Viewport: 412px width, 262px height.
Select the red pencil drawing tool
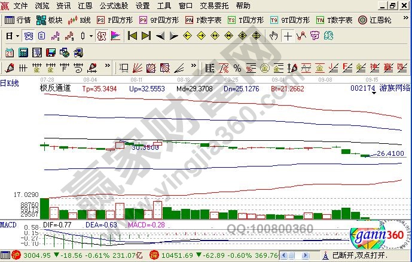(x=10, y=68)
